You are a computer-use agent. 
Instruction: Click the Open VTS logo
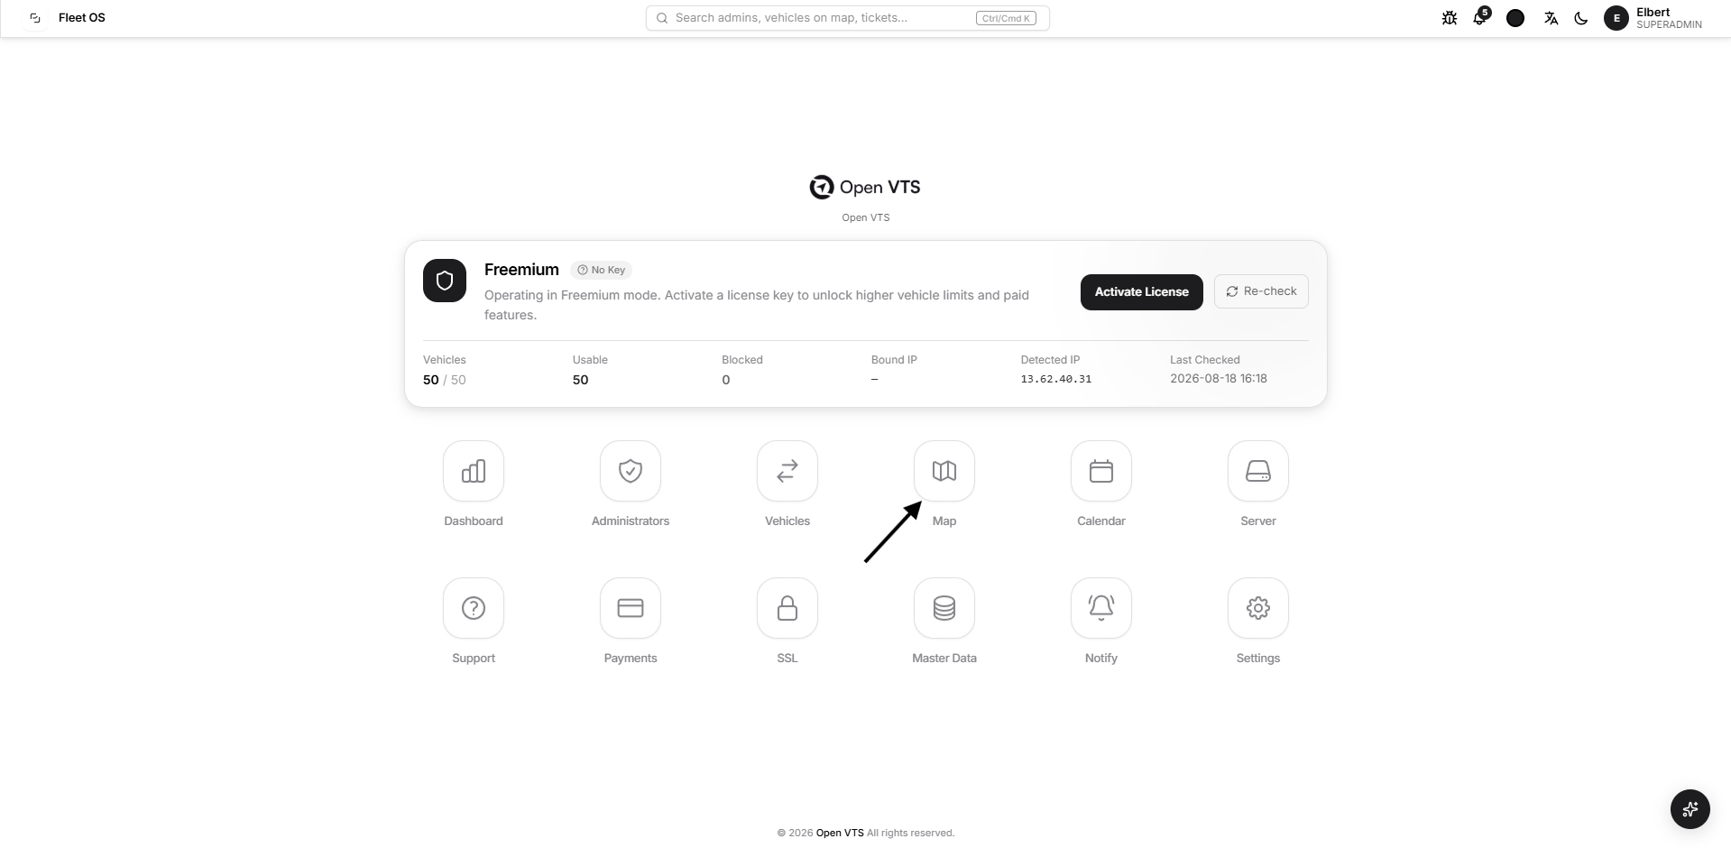[866, 187]
